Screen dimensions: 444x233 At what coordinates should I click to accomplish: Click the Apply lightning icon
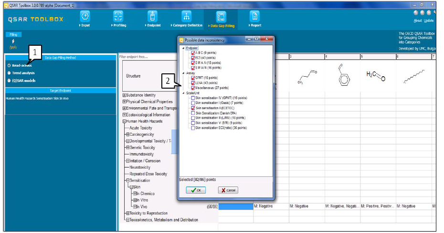click(x=13, y=41)
